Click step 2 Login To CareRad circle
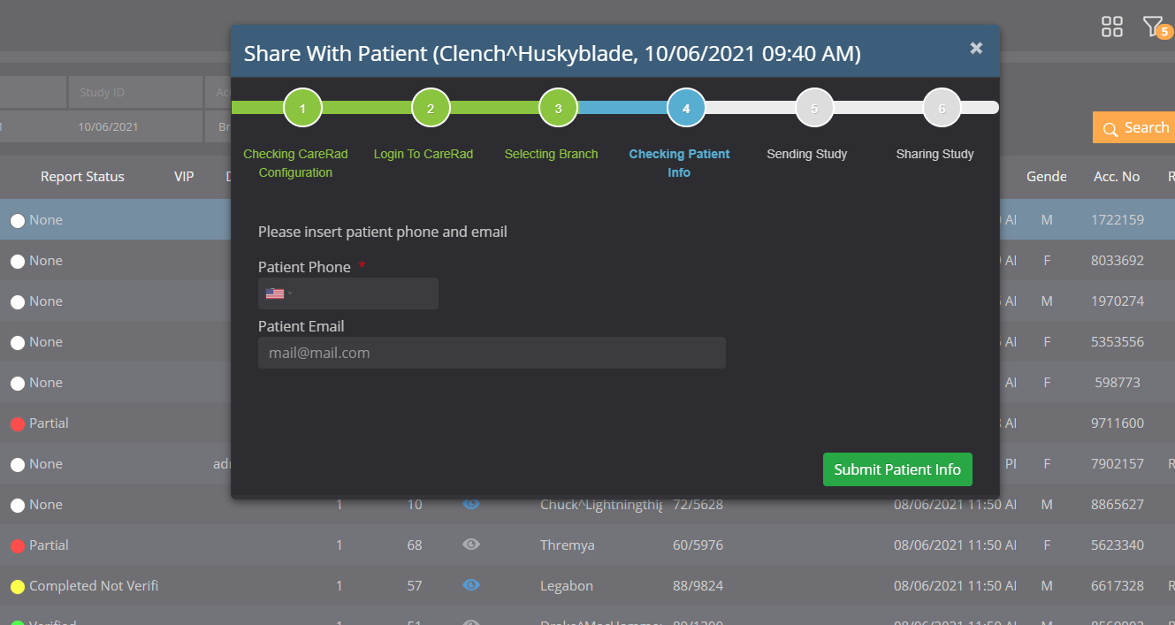Screen dimensions: 1175x625 click(x=431, y=109)
